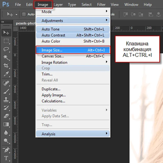Screen dimensions: 163x163
Task: Open the Filter menu
Action: (x=101, y=4)
